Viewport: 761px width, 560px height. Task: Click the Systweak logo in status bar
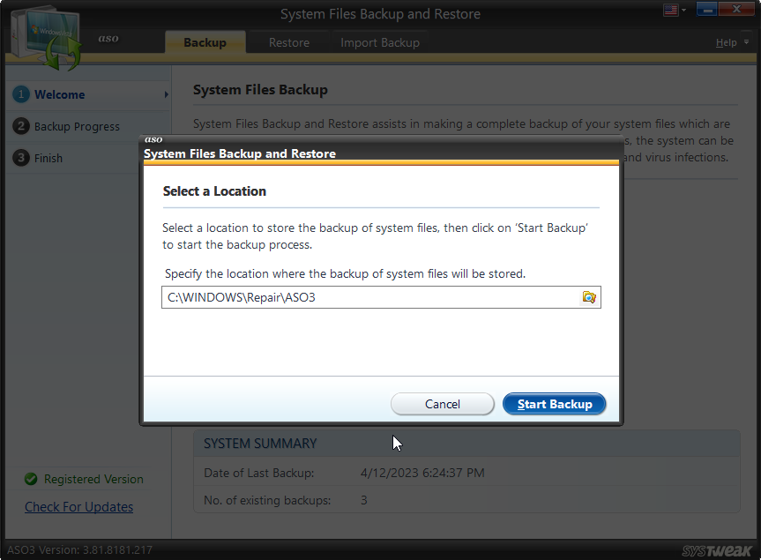pyautogui.click(x=716, y=550)
